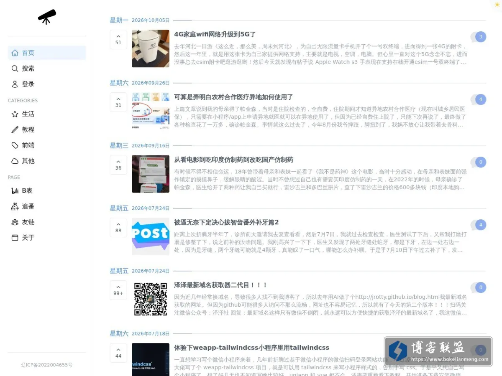The height and width of the screenshot is (376, 502).
Task: Upvote the weapp-tailwindcss post showing 44
Action: coord(118,353)
